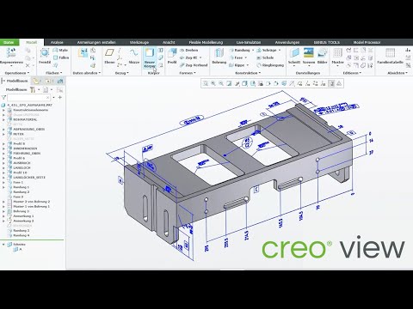413x309 pixels.
Task: Open the Editieren group dropdown
Action: [x=352, y=73]
